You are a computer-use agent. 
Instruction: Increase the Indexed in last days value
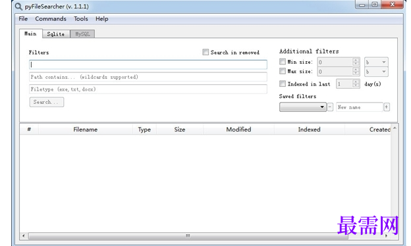click(356, 82)
